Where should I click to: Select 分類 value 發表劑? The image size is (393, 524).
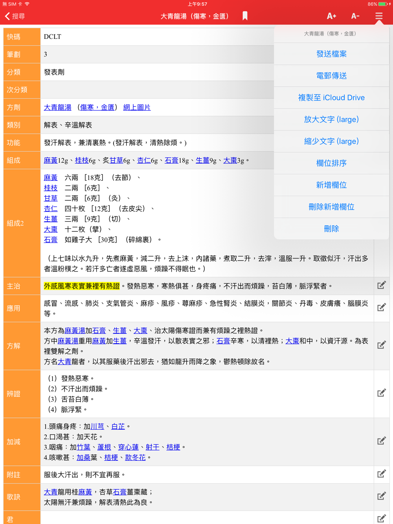coord(54,72)
